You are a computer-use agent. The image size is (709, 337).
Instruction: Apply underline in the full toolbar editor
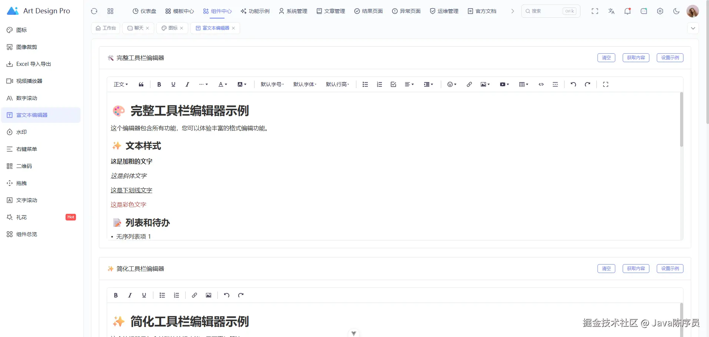[x=173, y=84]
